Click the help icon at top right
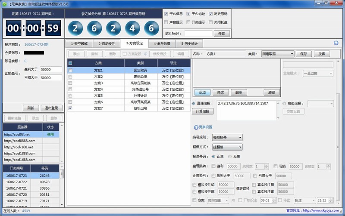345x216 pixels. coord(336,43)
